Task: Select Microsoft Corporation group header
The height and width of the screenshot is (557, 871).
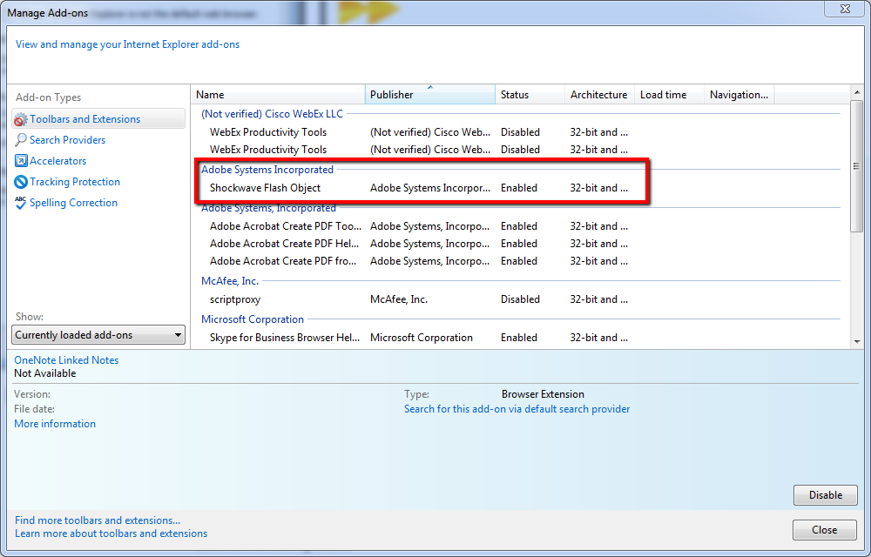Action: [x=253, y=319]
